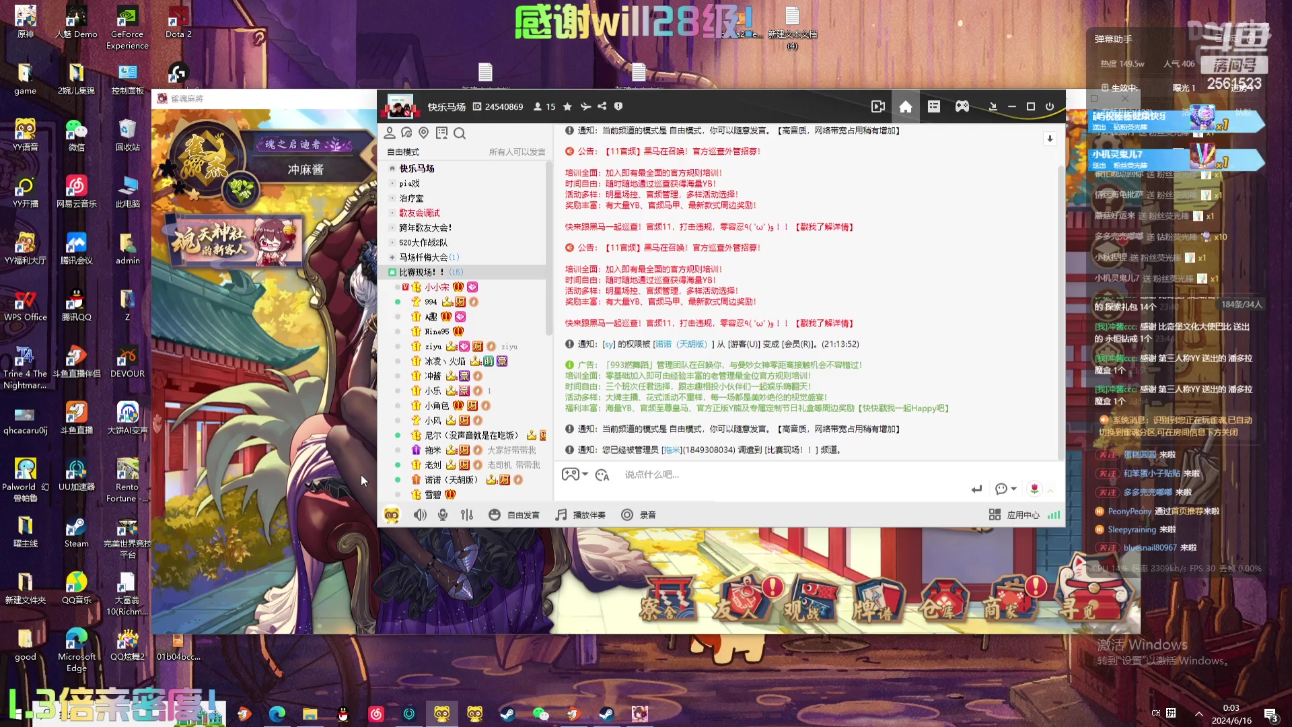The image size is (1292, 727).
Task: Send a flower gift icon
Action: (x=1034, y=489)
